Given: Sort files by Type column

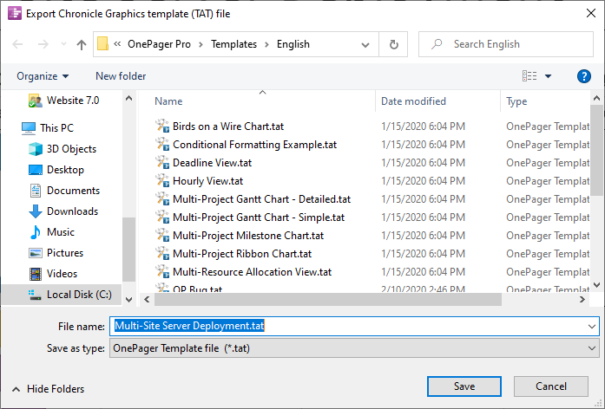Looking at the screenshot, I should coord(516,101).
